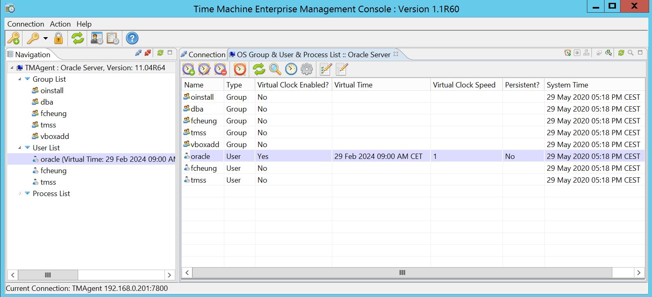Click the padlock icon in main toolbar
Screen dimensions: 652x297
point(59,38)
